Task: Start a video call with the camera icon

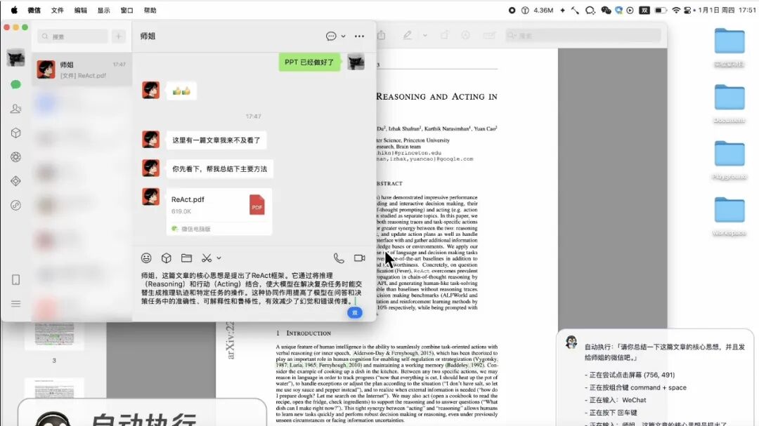Action: coord(359,258)
